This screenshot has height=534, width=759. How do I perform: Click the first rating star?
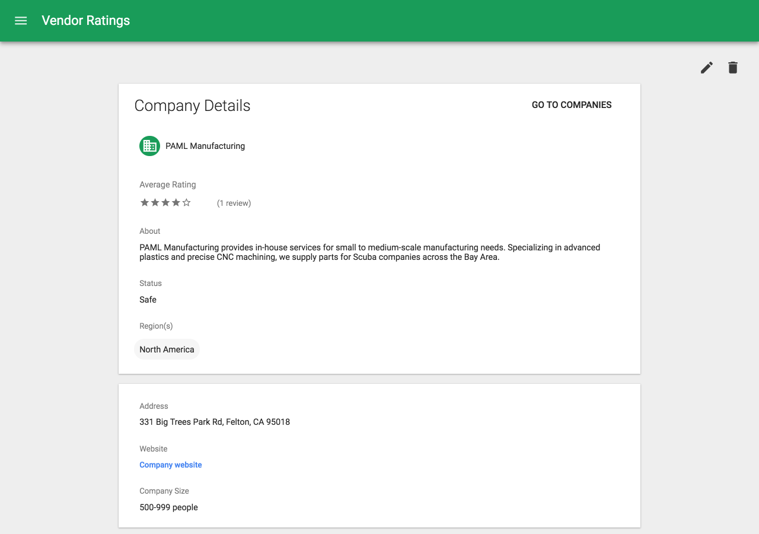[145, 203]
